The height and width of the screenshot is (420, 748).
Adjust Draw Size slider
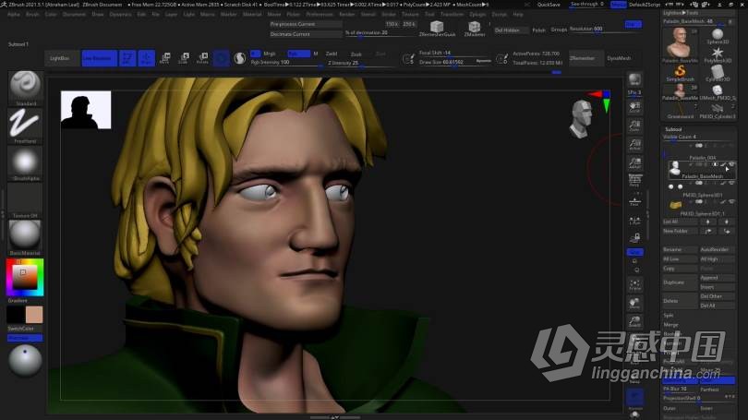coord(454,62)
